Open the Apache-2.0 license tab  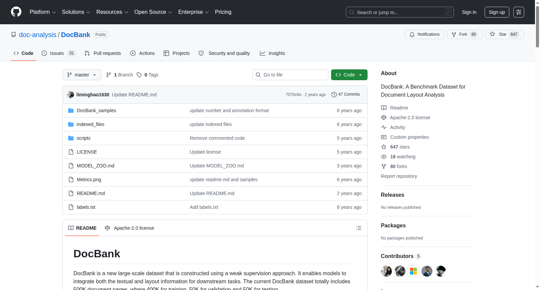click(x=130, y=228)
